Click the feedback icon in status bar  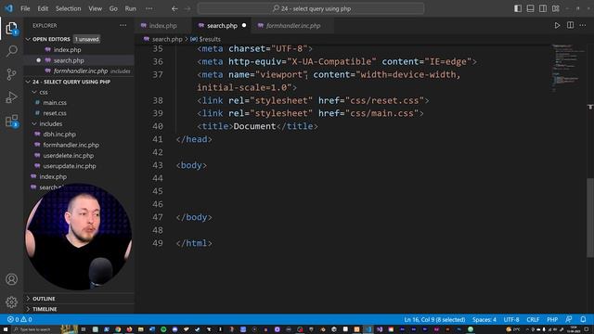coord(569,319)
